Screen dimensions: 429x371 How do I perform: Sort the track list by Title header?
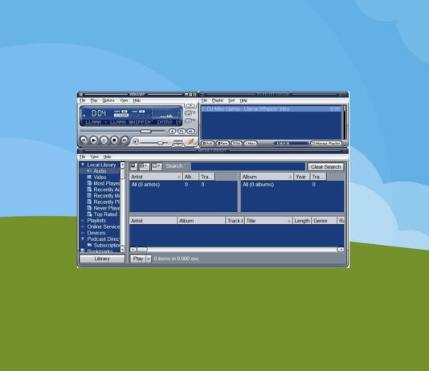268,221
